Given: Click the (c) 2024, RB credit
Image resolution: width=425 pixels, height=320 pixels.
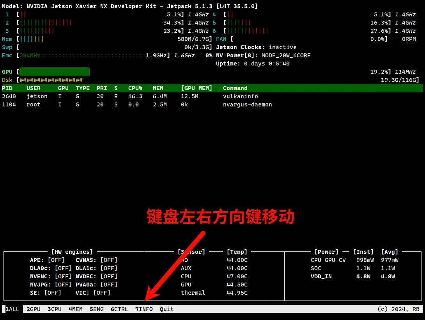Looking at the screenshot, I should pyautogui.click(x=398, y=309).
